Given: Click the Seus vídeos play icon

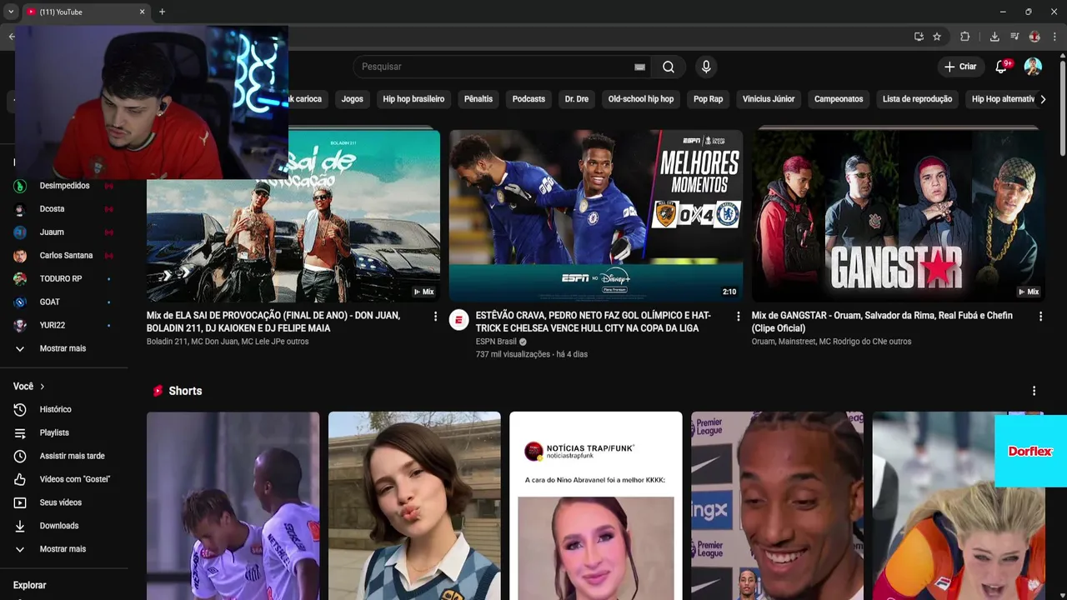Looking at the screenshot, I should click(20, 502).
